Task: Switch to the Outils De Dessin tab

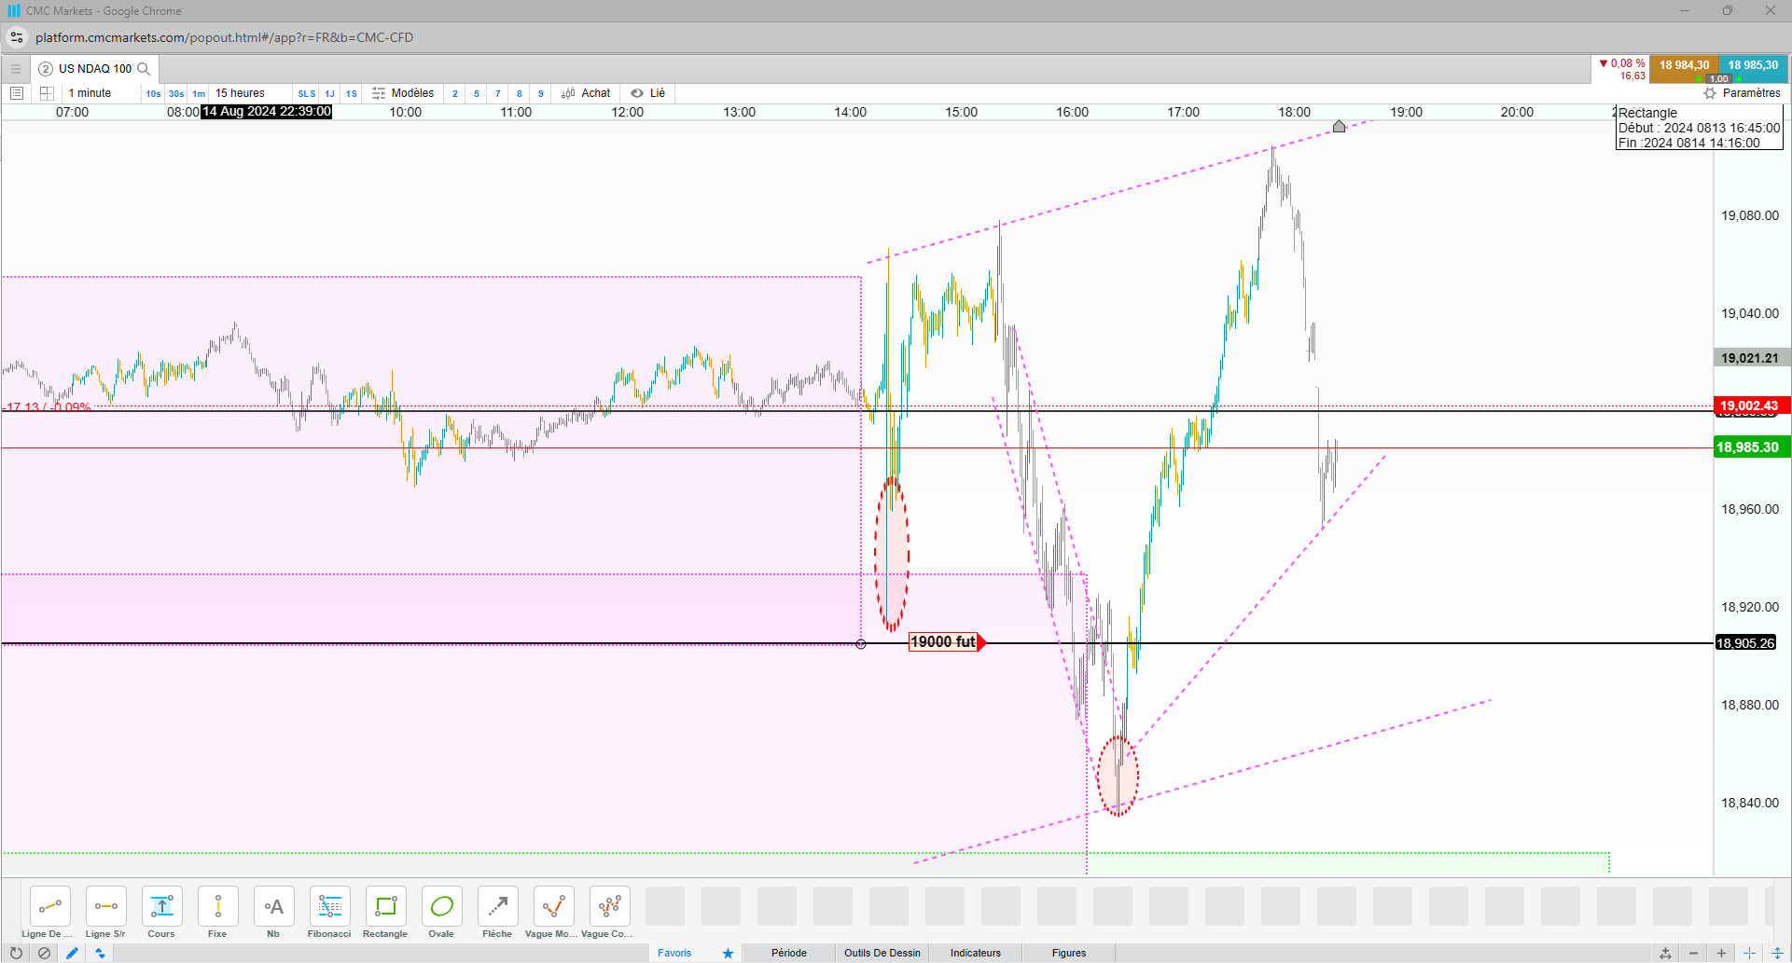Action: [882, 953]
